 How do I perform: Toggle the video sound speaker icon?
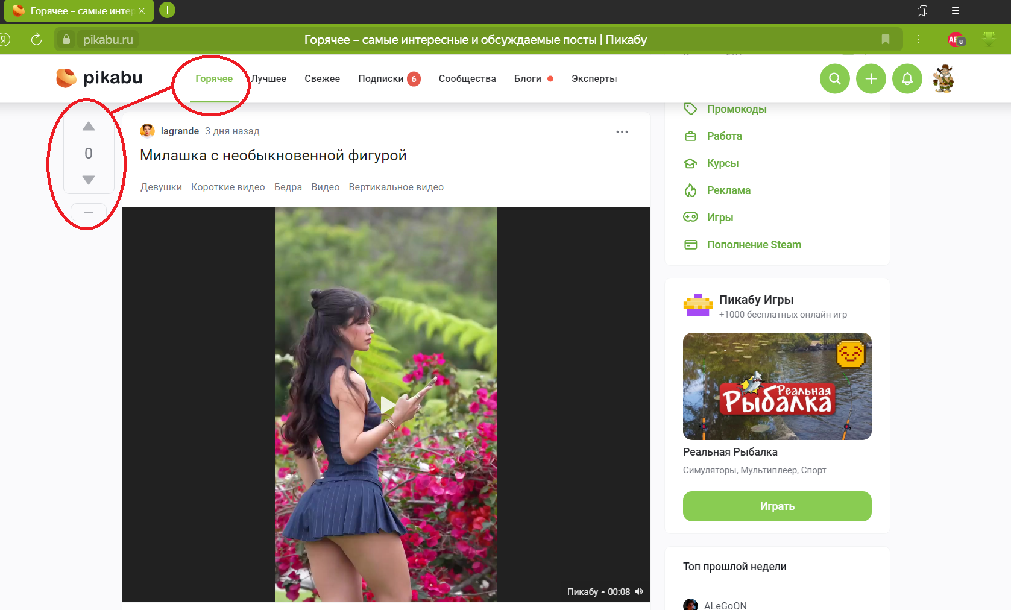639,592
